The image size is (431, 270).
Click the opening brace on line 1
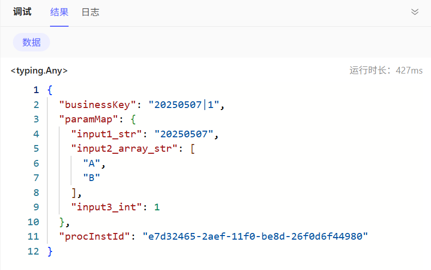point(50,90)
